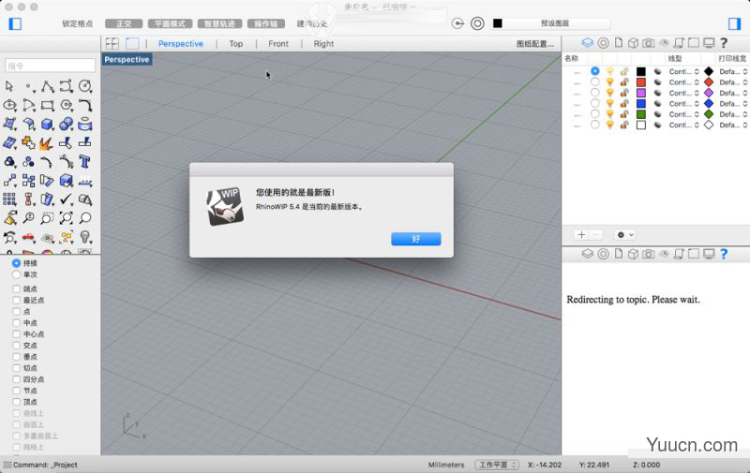Click the Explode tool icon
Screen dimensions: 750x473
click(46, 143)
